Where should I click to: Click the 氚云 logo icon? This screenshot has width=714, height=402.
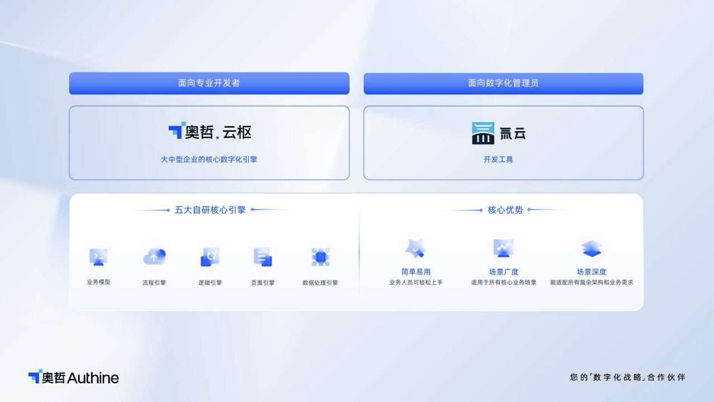point(483,133)
